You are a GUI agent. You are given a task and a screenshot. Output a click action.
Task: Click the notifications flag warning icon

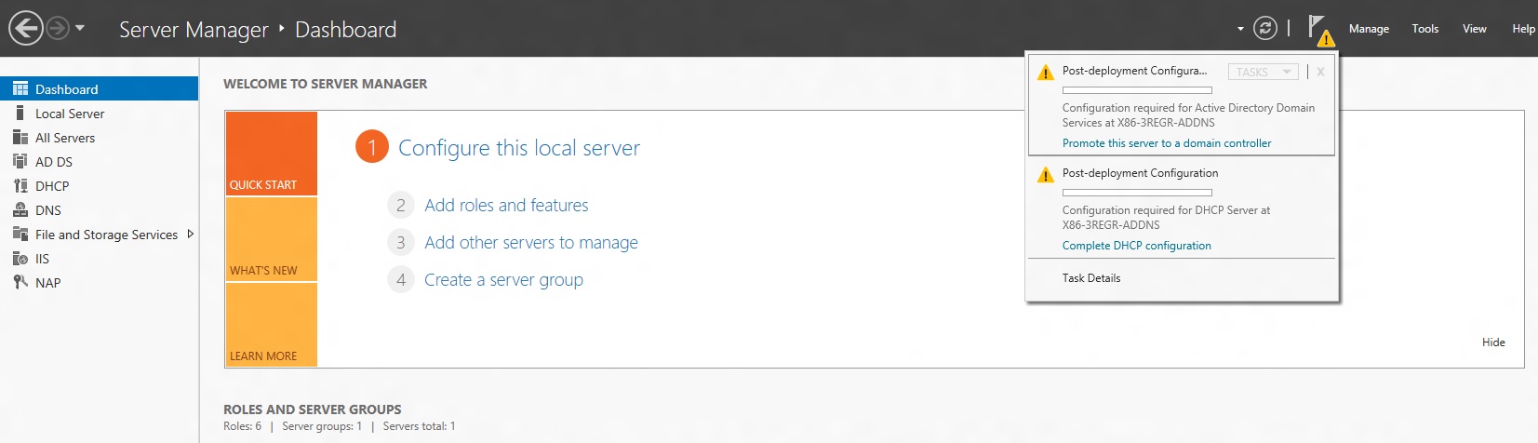click(x=1319, y=29)
